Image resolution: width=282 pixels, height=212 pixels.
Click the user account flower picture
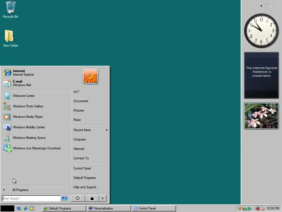(x=90, y=76)
